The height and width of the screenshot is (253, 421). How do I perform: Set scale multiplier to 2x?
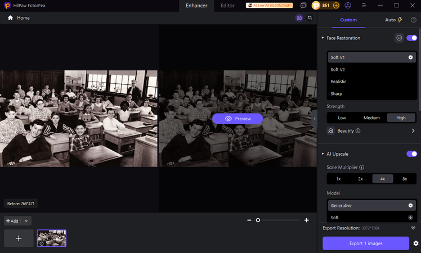click(360, 179)
